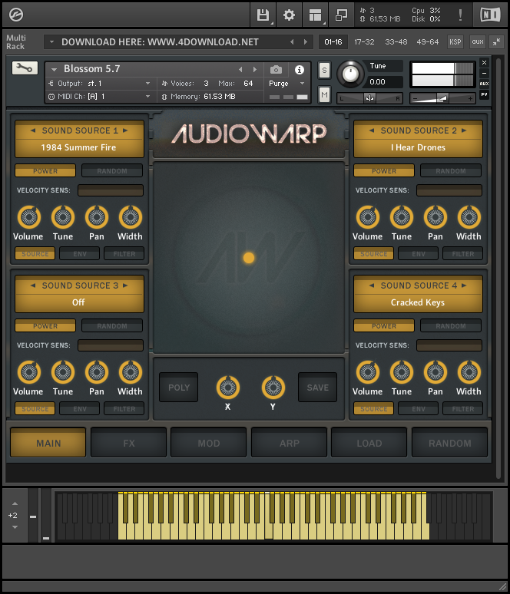
Task: Click RANDOM for Sound Source 4
Action: pos(450,326)
